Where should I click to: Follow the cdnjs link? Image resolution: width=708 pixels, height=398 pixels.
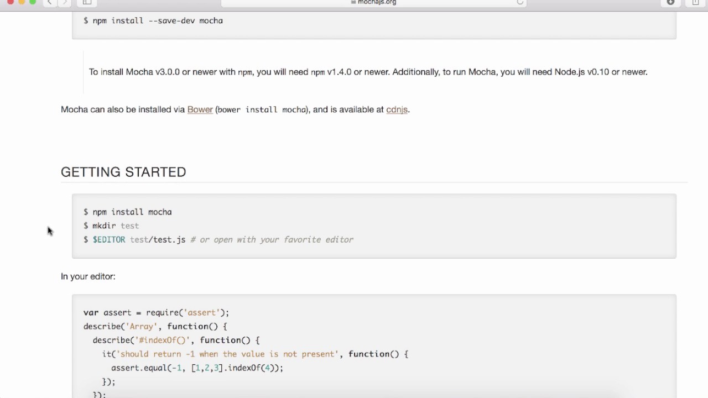397,109
